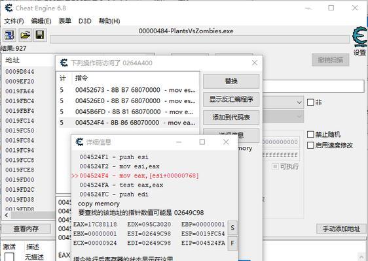Toggle the 激活 checkbox for 无描述 entry
This screenshot has width=368, height=261.
[9, 257]
